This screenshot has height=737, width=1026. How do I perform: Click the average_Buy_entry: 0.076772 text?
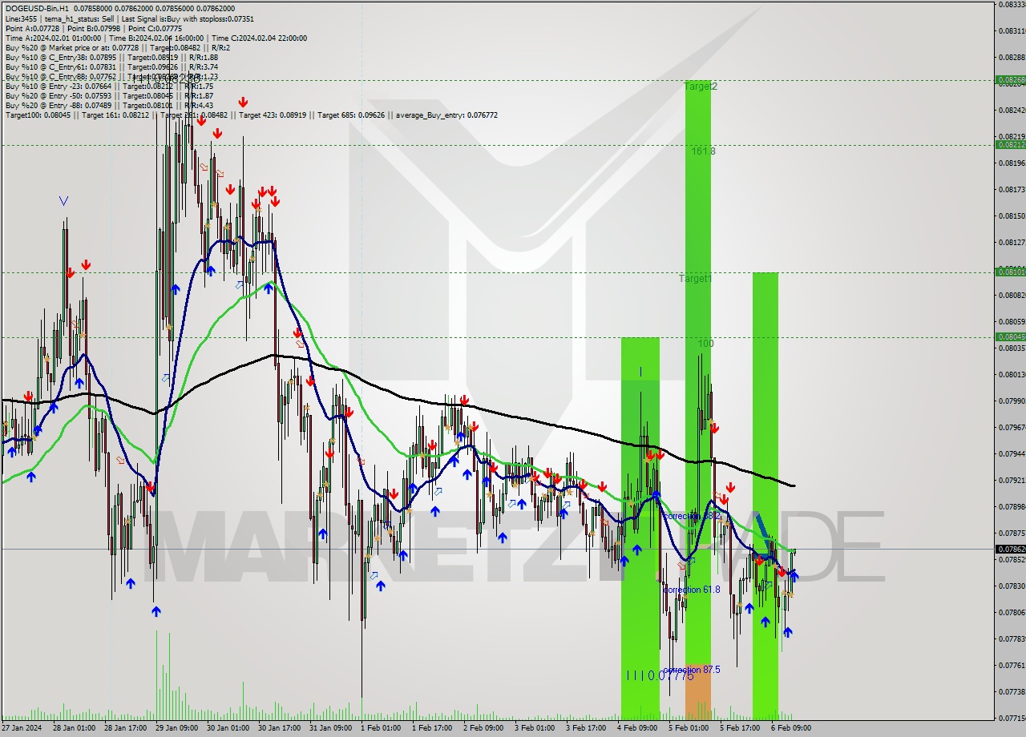tap(446, 115)
